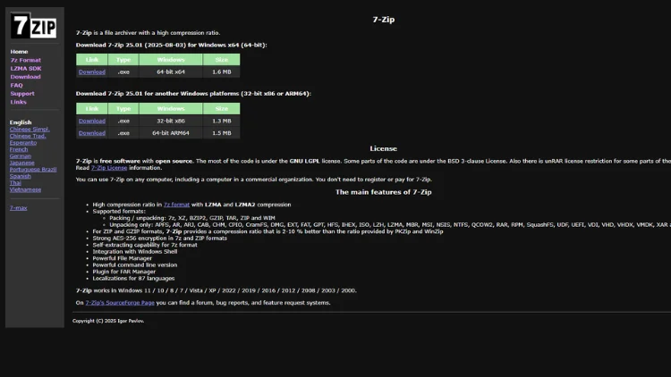Go to LZMA SDK in sidebar
This screenshot has height=377, width=671.
pos(25,68)
